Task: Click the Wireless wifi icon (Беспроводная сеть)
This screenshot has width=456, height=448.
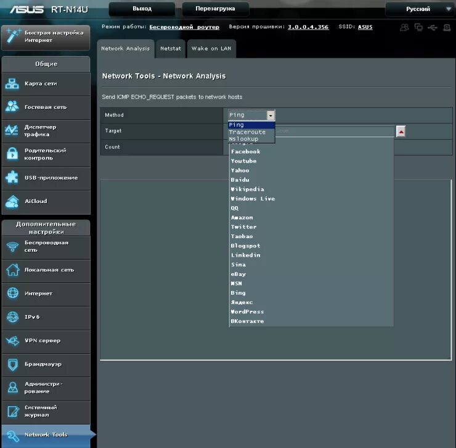Action: (12, 247)
